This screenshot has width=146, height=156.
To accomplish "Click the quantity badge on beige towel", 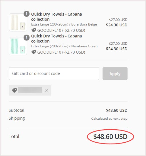I will click(26, 14).
